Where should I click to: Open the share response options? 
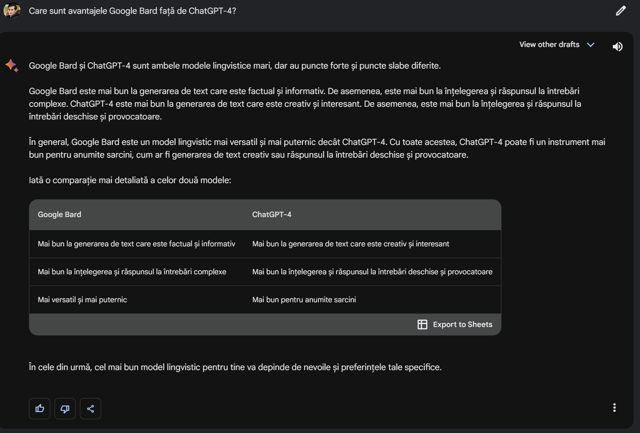click(x=91, y=409)
